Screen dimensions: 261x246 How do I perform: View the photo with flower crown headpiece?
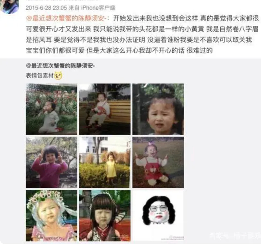pos(51,216)
